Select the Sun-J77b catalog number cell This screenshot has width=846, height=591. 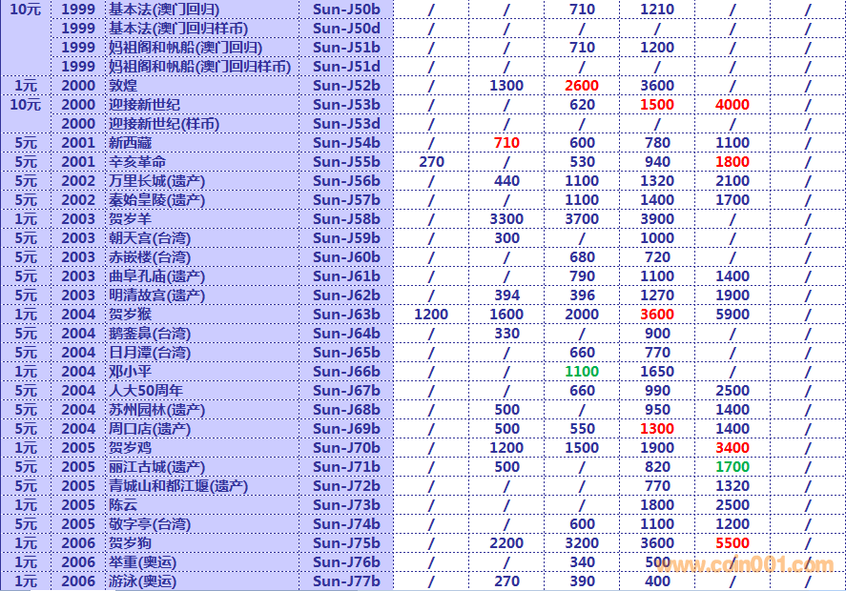(346, 581)
